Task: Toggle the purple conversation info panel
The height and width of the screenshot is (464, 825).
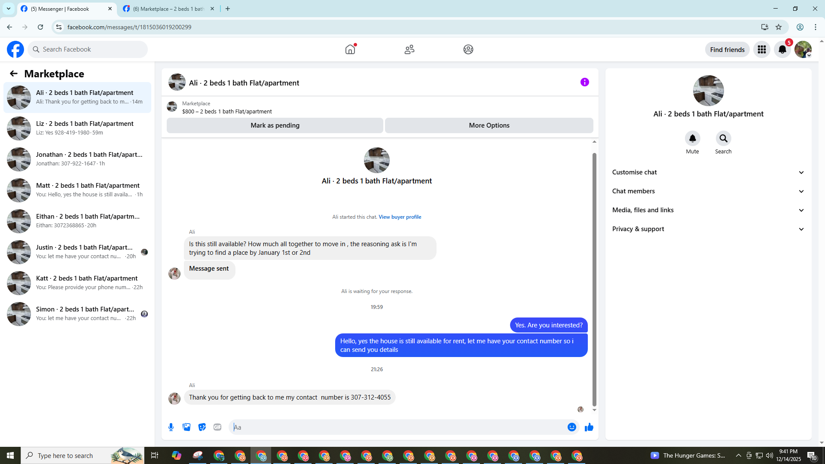Action: coord(584,82)
